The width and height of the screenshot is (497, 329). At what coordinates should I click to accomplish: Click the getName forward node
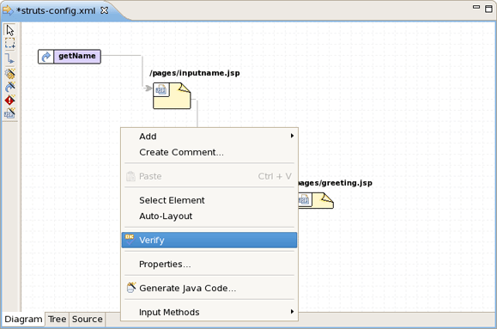click(70, 57)
